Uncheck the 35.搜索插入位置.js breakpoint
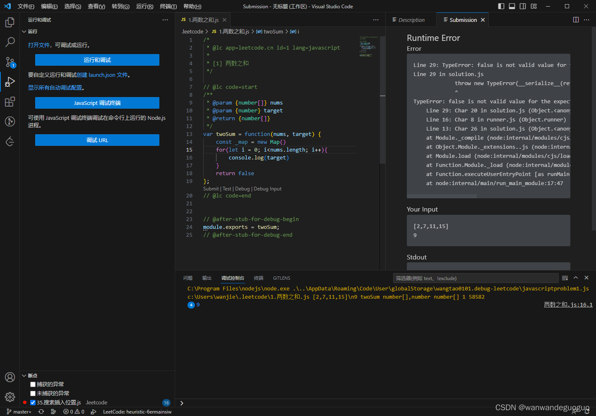The width and height of the screenshot is (596, 416). (x=33, y=402)
